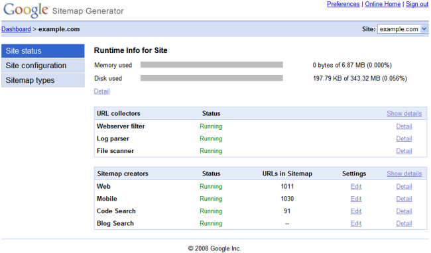Click the 'Sitemap creators' table header

coord(123,174)
